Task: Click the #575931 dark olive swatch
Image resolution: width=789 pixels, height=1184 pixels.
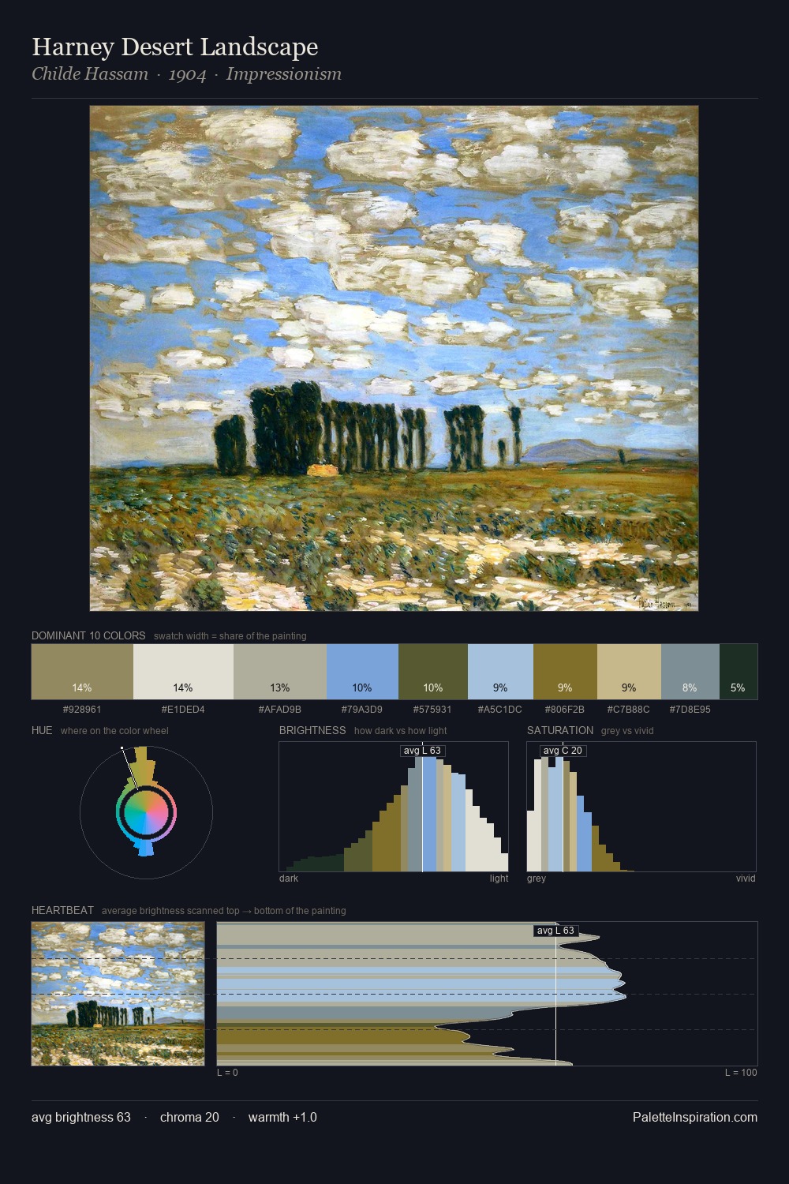Action: coord(433,672)
